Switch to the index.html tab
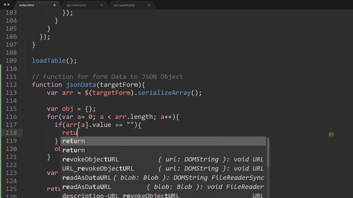This screenshot has height=198, width=353. (27, 5)
